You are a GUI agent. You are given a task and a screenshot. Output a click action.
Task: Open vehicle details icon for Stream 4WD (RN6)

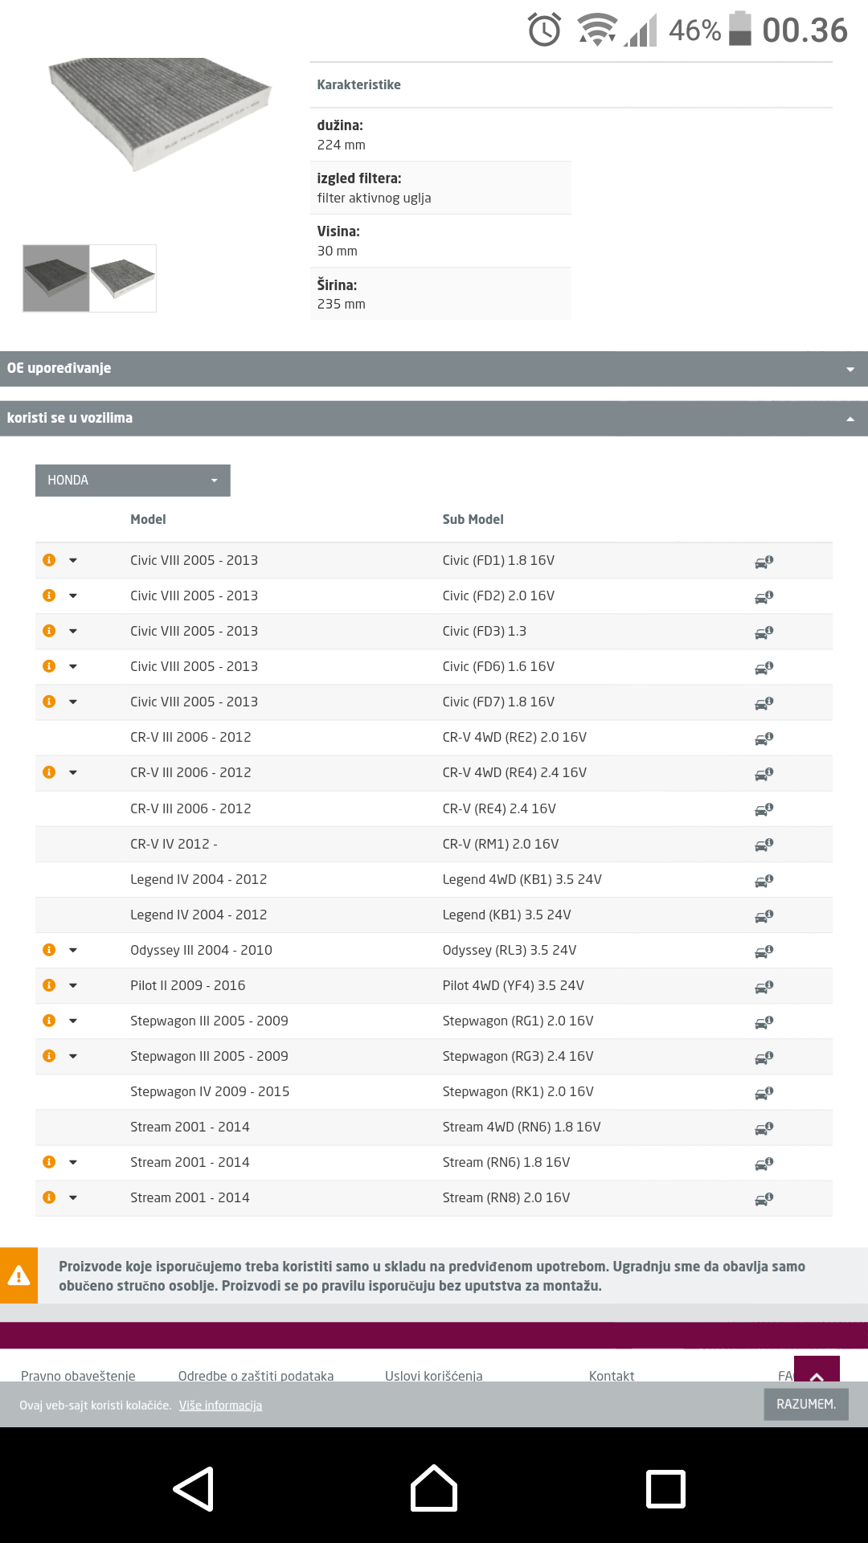click(764, 1128)
